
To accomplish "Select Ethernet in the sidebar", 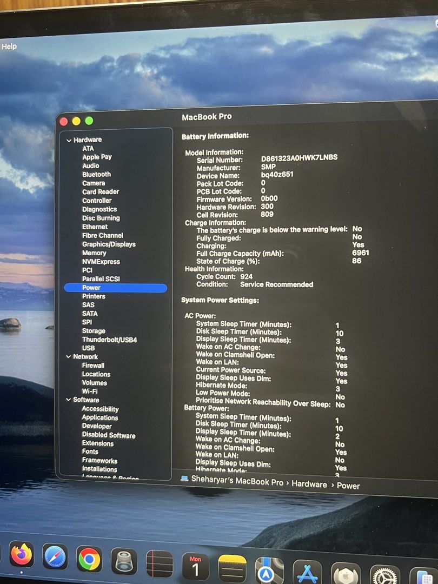I will coord(95,227).
